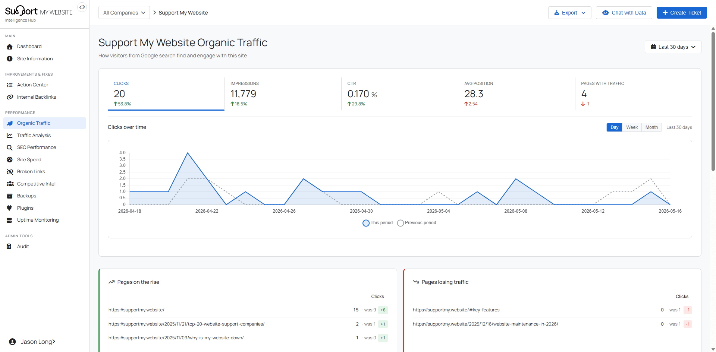The image size is (716, 352).
Task: Collapse the sidebar with the arrows icon
Action: pyautogui.click(x=82, y=7)
